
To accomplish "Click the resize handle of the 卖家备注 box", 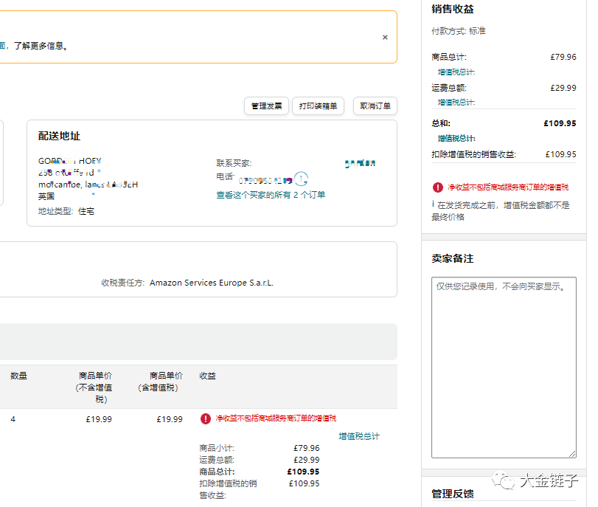I will 572,454.
